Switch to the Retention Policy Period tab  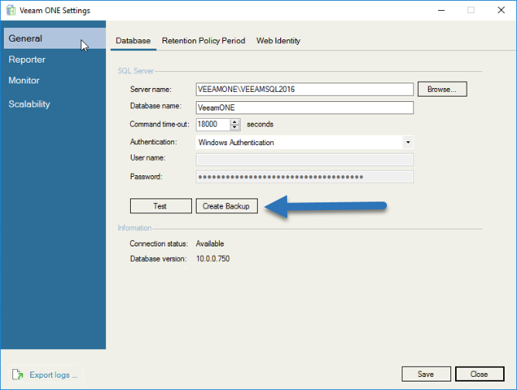click(204, 41)
